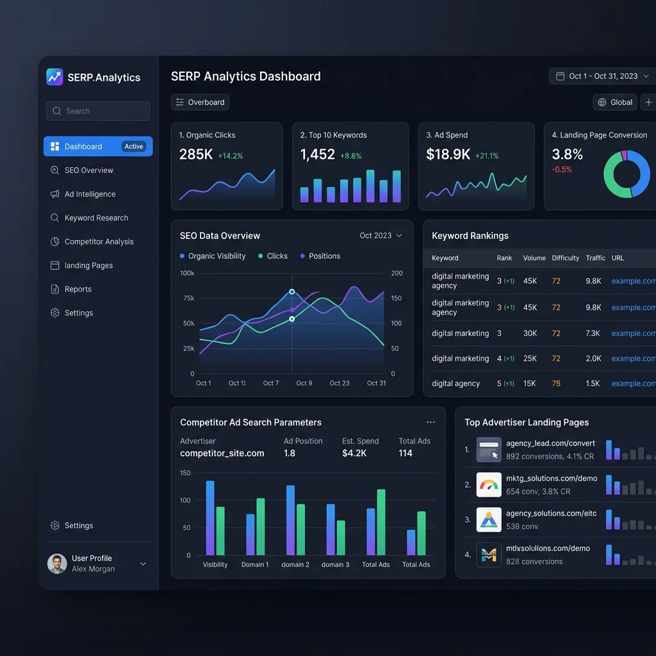Click the competitor_site.com advertiser name
Image resolution: width=656 pixels, height=656 pixels.
pos(222,454)
